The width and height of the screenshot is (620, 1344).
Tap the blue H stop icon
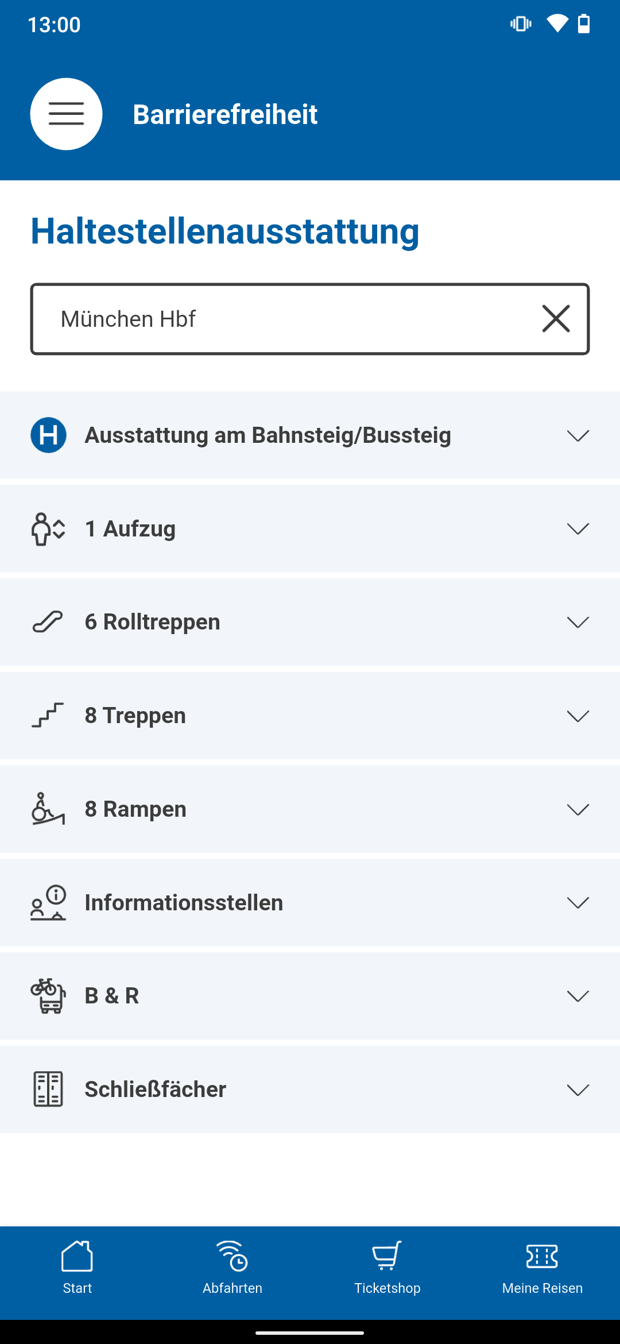[48, 435]
